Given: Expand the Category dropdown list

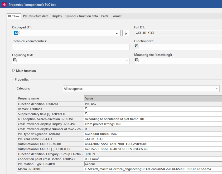Looking at the screenshot, I should [217, 89].
